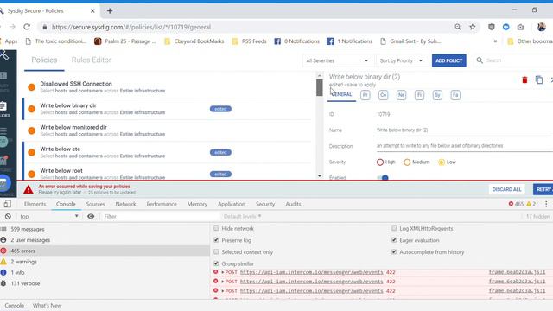Switch to the DevTools Network tab
Viewport: 553px width, 311px height.
pos(125,204)
